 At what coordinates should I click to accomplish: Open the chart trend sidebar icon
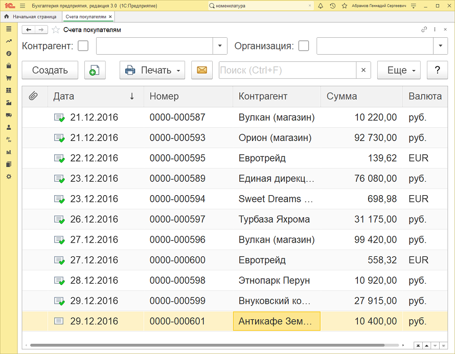(x=9, y=41)
